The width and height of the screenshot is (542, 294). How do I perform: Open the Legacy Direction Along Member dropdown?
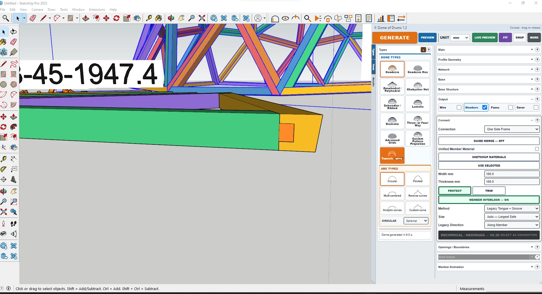[512, 225]
